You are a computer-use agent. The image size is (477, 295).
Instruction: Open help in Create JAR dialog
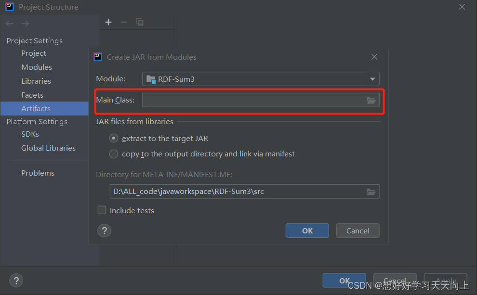tap(105, 231)
